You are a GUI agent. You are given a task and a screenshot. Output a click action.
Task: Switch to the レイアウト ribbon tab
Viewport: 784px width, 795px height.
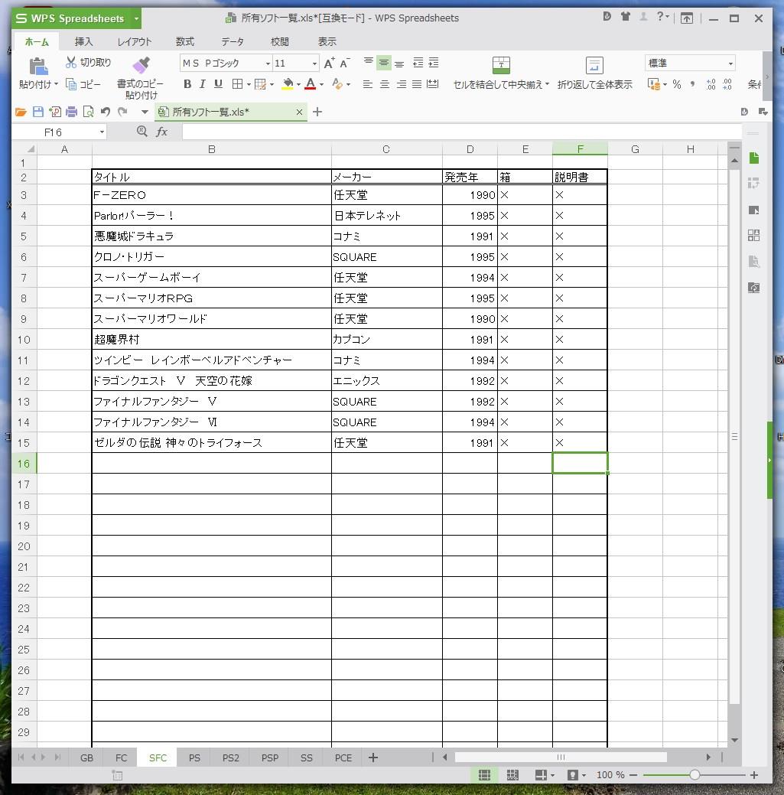135,41
